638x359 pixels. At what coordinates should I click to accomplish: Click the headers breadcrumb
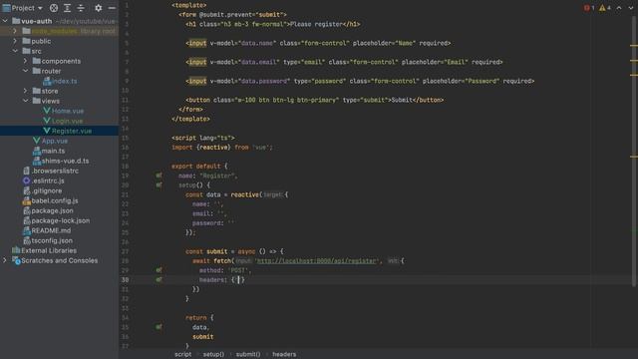click(x=284, y=354)
